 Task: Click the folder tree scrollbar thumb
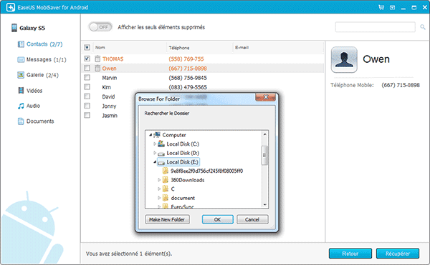(264, 156)
